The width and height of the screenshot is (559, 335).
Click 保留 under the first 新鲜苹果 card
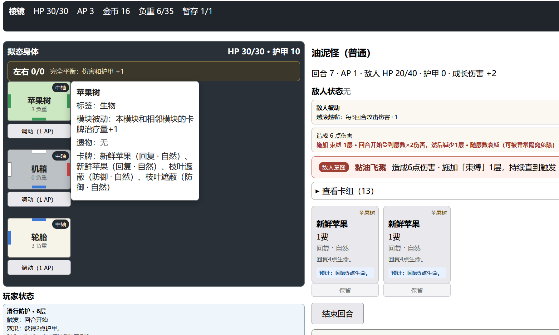click(x=345, y=290)
